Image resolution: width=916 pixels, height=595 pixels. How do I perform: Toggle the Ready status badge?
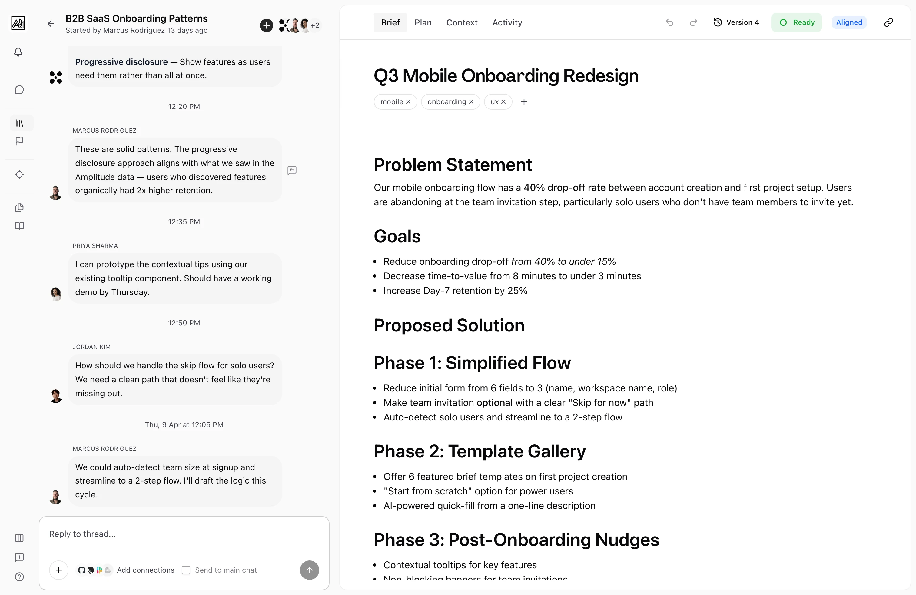[x=796, y=22]
